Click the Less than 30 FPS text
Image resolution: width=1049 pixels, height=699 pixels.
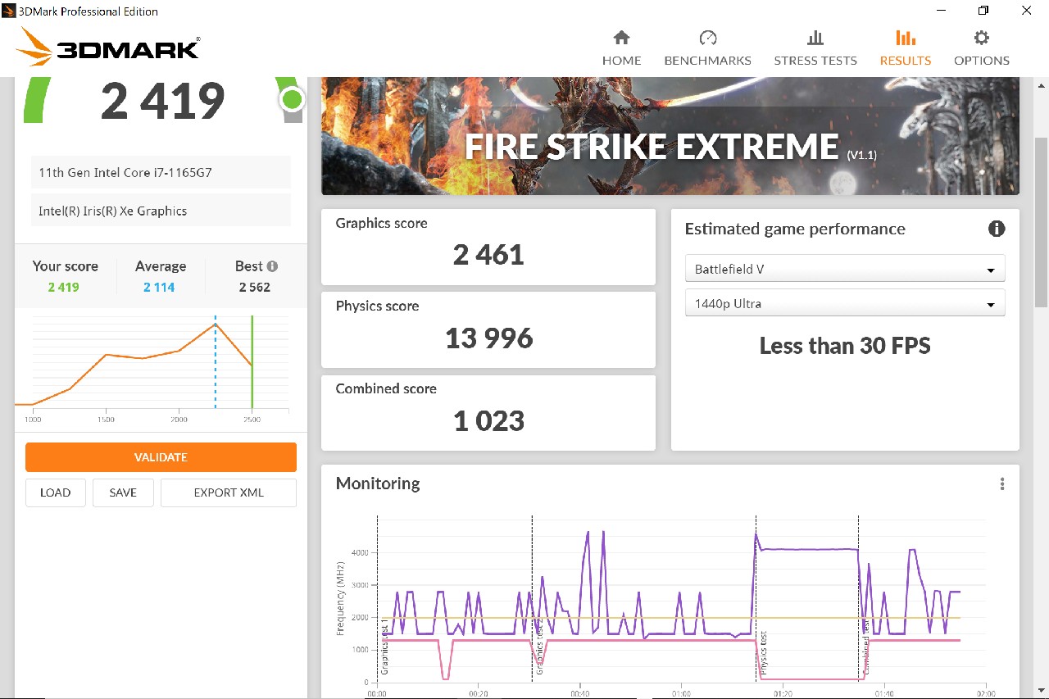point(845,346)
